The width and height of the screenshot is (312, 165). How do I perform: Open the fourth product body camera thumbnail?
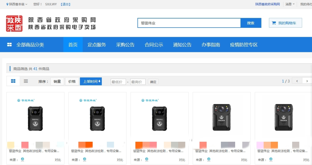pos(222,117)
